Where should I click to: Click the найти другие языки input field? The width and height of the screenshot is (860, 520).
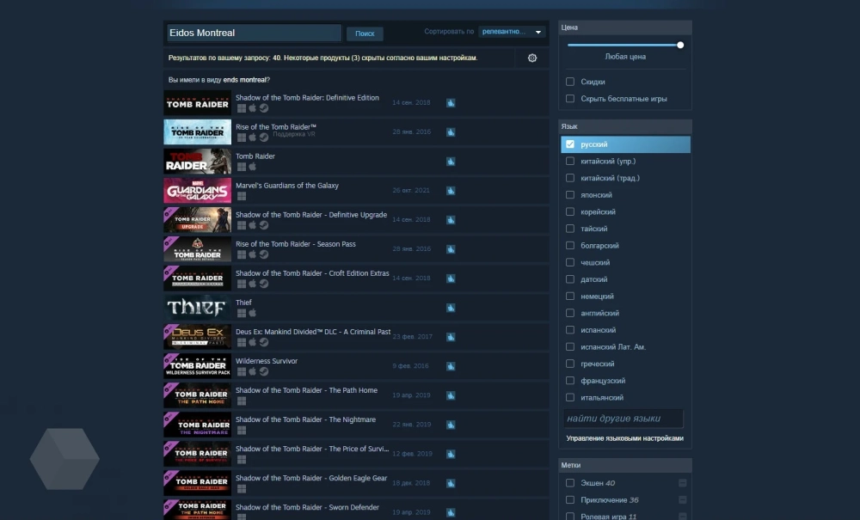[x=623, y=419]
